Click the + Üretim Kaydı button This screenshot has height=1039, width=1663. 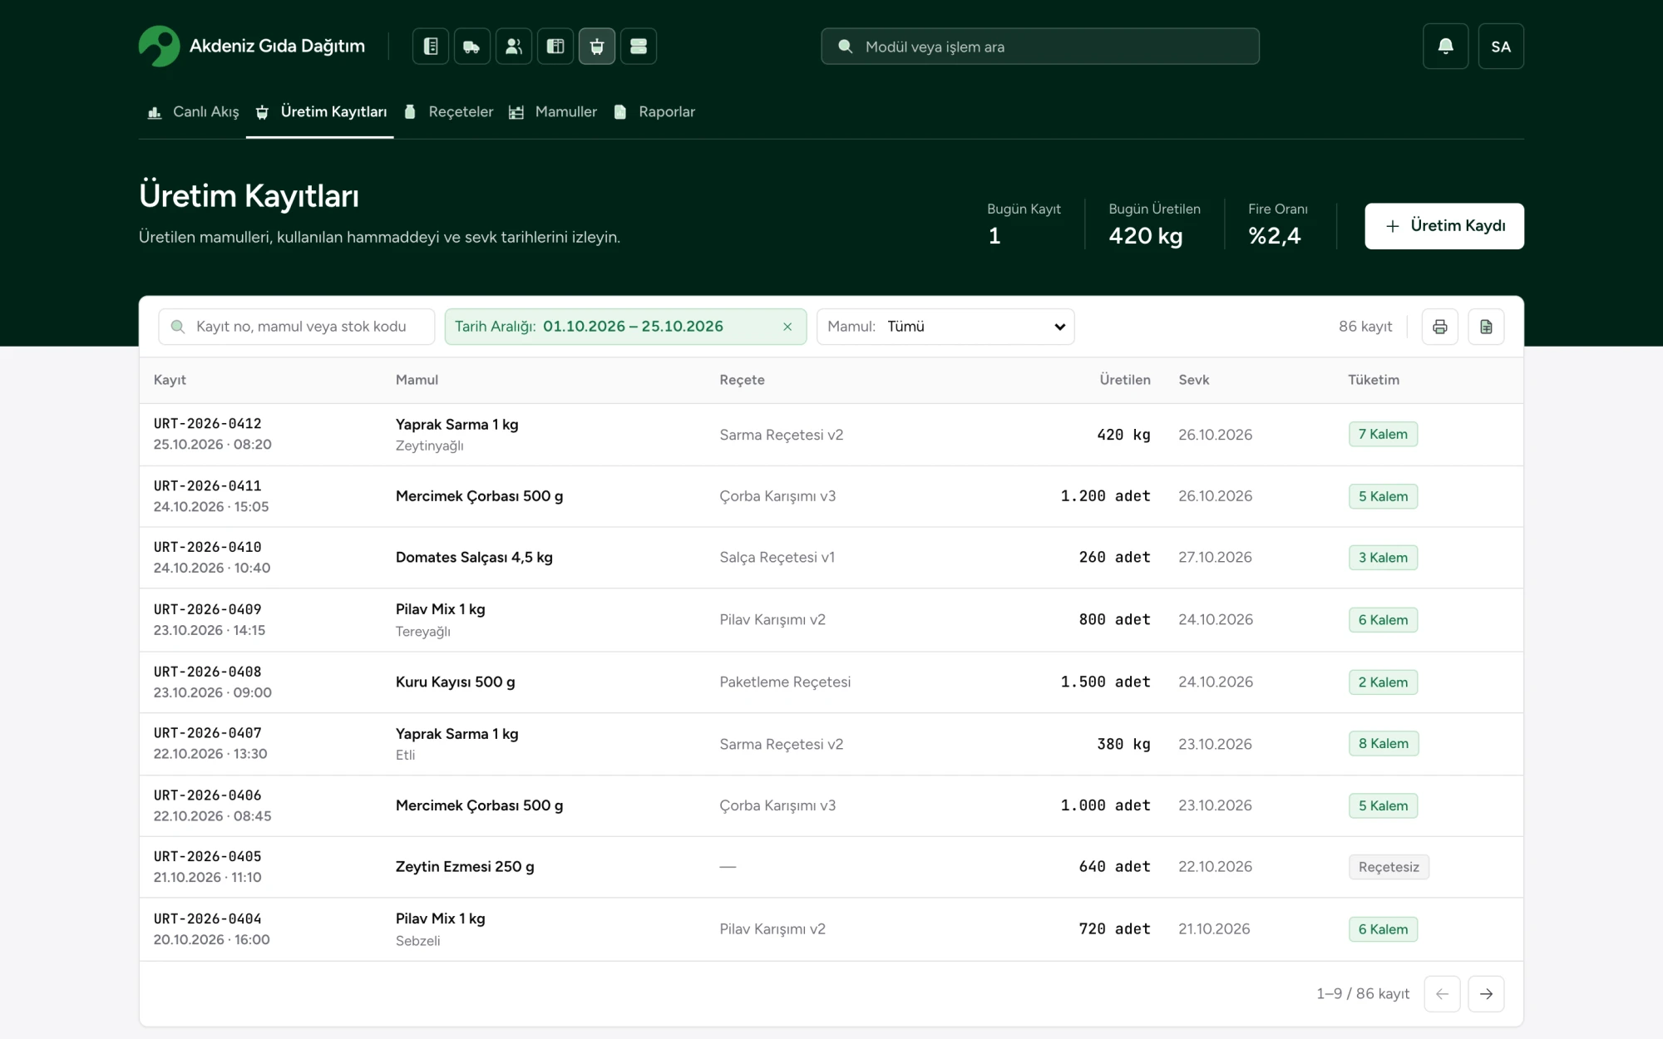click(x=1444, y=226)
